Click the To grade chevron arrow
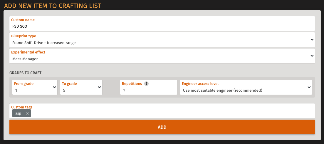 (x=99, y=87)
